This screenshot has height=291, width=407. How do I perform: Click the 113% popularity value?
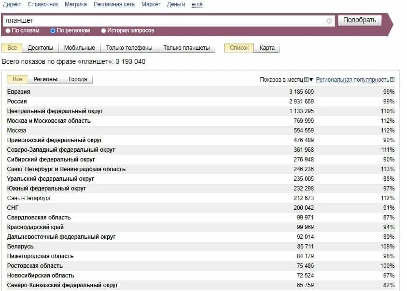(x=388, y=169)
